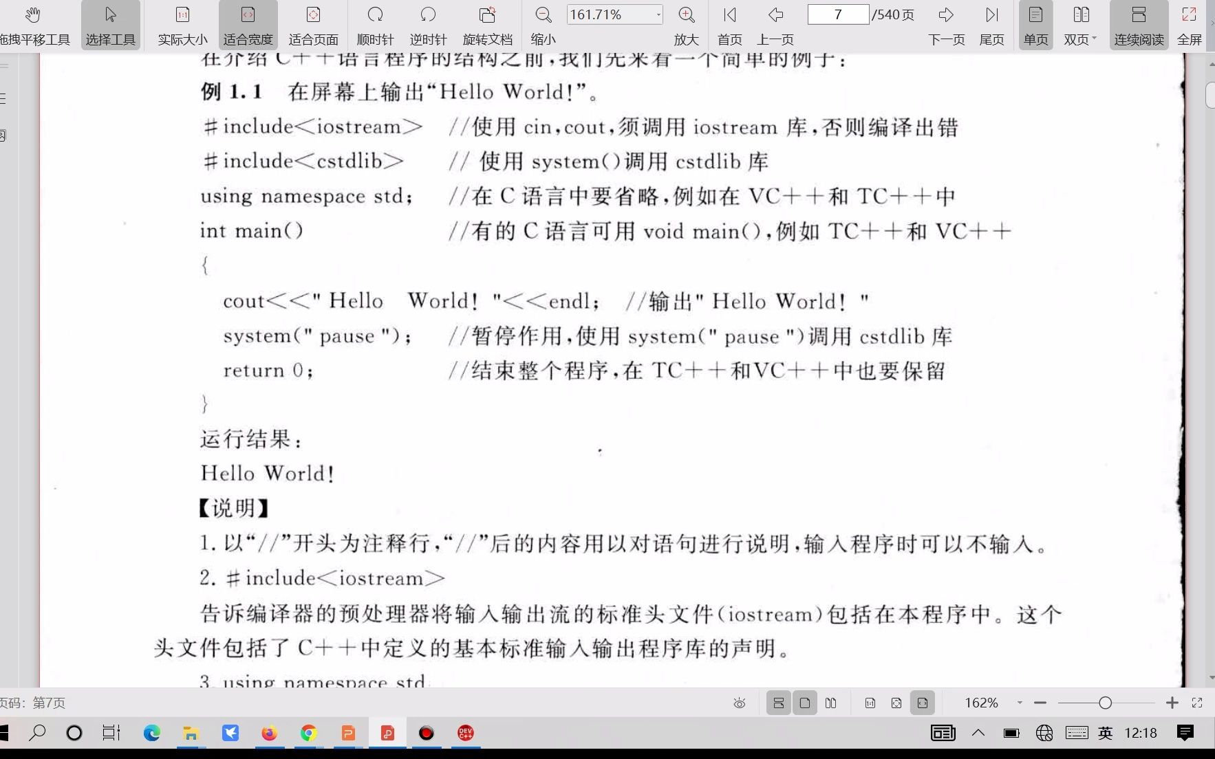Toggle single page icon in status bar
Screen dimensions: 1215x759
[805, 703]
